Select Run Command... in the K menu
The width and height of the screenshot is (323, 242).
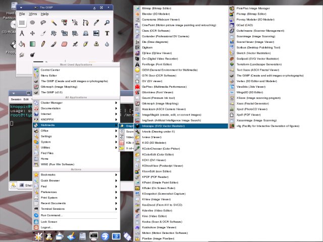(76, 215)
